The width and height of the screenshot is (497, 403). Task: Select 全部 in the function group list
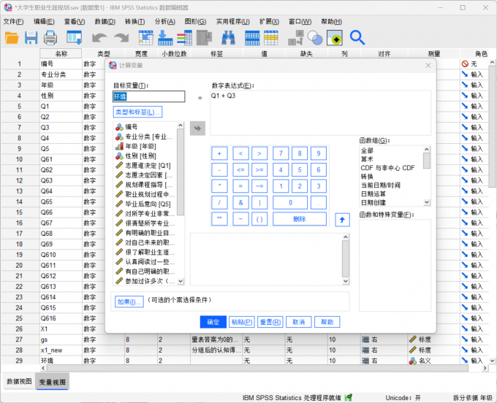click(x=367, y=150)
